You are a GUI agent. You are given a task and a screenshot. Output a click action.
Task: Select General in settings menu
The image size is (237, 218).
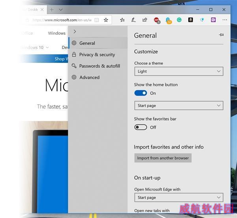pos(98,43)
